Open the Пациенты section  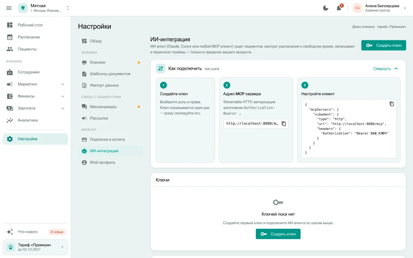point(35,49)
